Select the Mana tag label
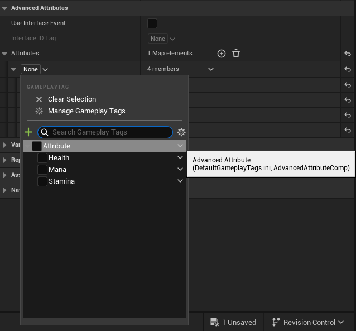 57,170
